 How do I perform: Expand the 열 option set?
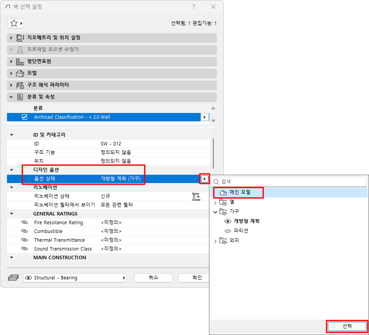point(215,203)
